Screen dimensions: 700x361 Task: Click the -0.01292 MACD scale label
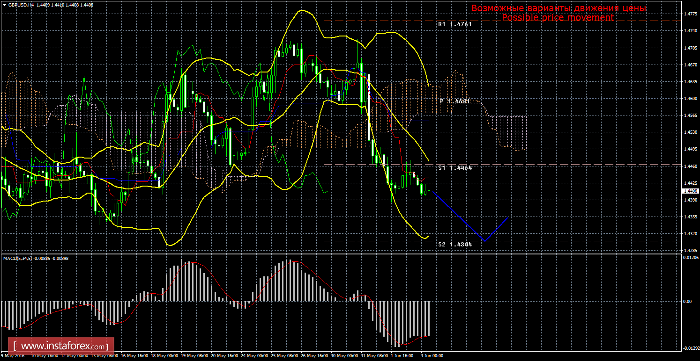click(690, 347)
